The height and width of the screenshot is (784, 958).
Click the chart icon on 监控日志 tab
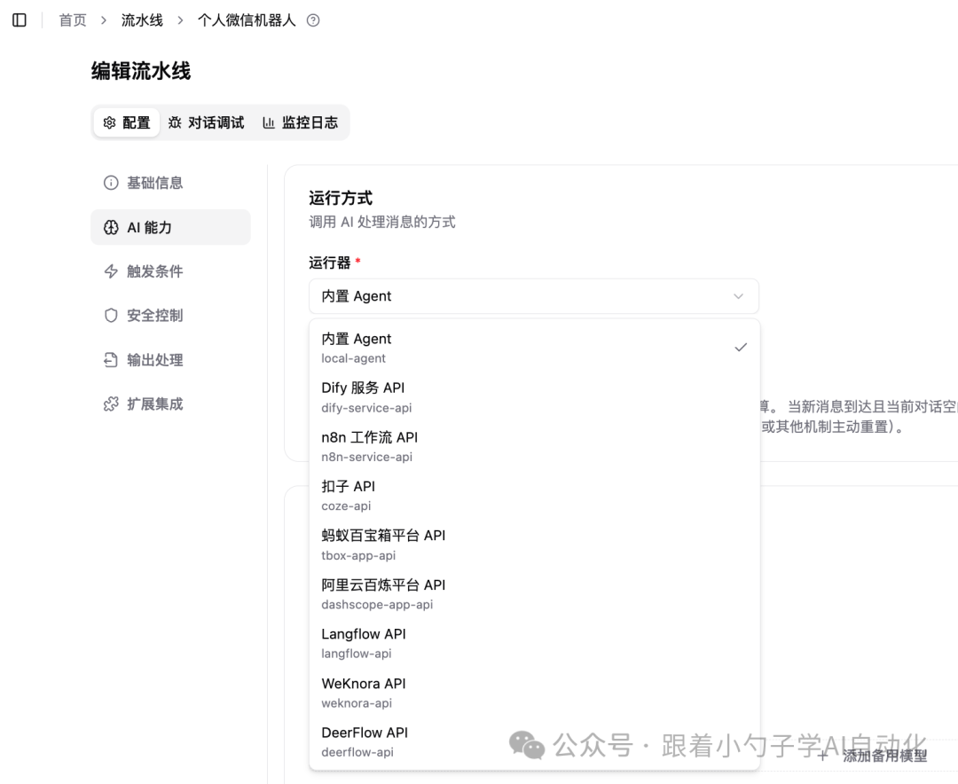click(269, 122)
